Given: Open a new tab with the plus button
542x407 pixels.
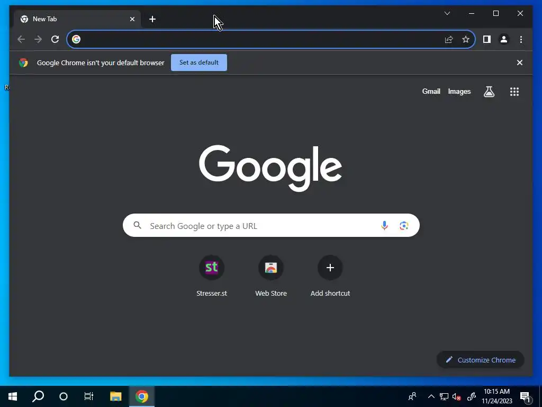Looking at the screenshot, I should pos(152,19).
